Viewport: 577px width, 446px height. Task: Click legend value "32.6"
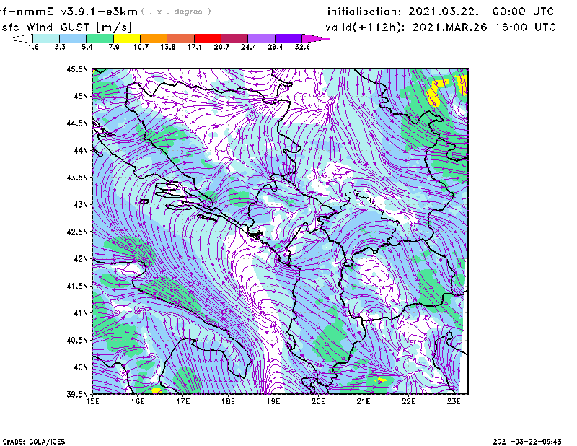pos(302,47)
